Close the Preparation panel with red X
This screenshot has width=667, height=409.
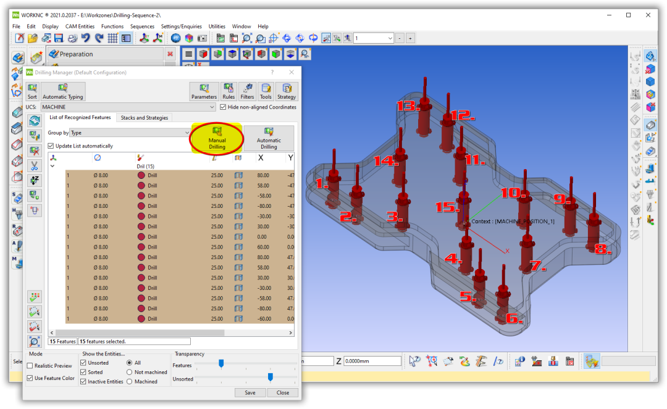[x=170, y=54]
